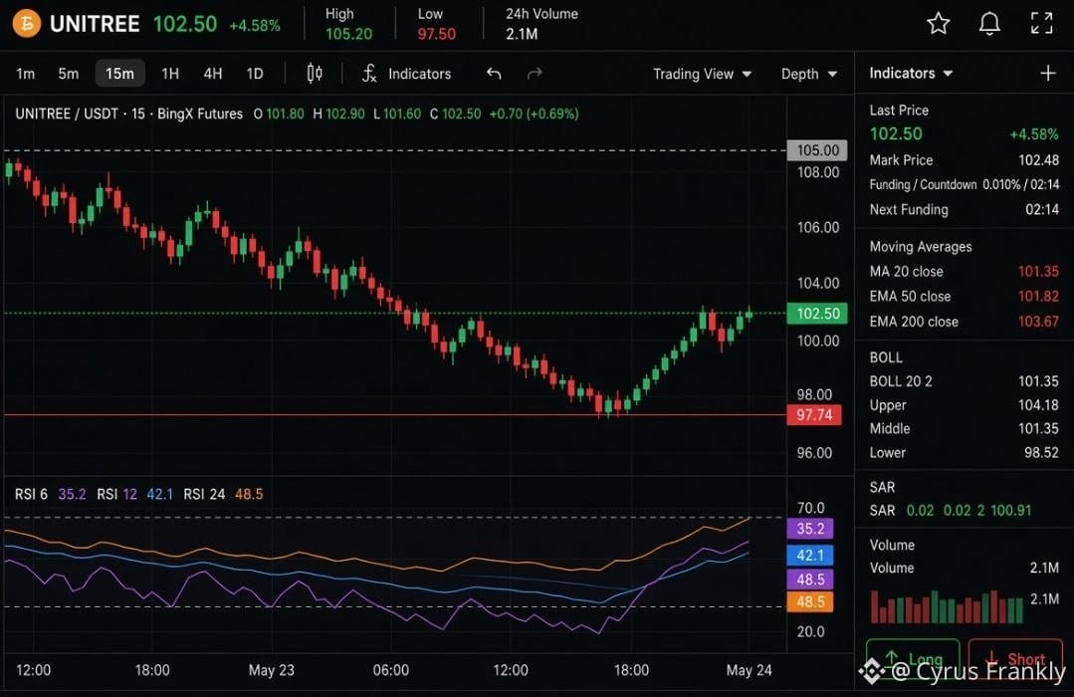The image size is (1074, 697).
Task: Click the green Long button
Action: [x=913, y=658]
